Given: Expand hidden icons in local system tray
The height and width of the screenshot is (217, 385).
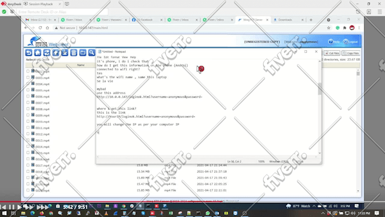Looking at the screenshot, I should [x=323, y=213].
